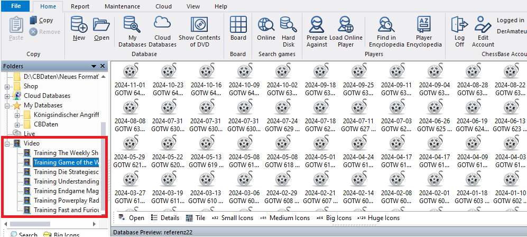527x237 pixels.
Task: Select the 2024-10-23 GOTW video item
Action: coord(168,80)
